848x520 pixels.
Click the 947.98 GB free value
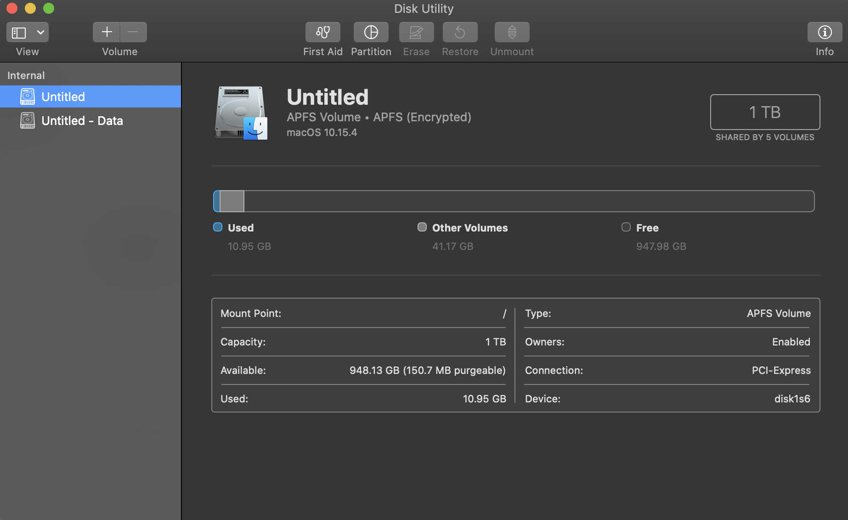[661, 246]
